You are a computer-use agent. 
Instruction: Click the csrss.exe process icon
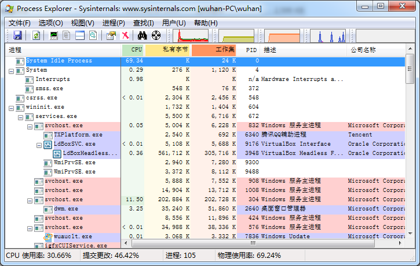(20, 98)
